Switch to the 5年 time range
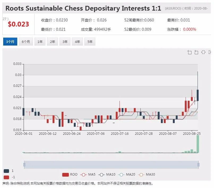The image size is (214, 188). [x=90, y=42]
